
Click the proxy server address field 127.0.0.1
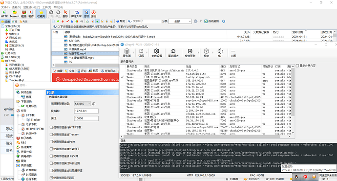tap(86, 111)
